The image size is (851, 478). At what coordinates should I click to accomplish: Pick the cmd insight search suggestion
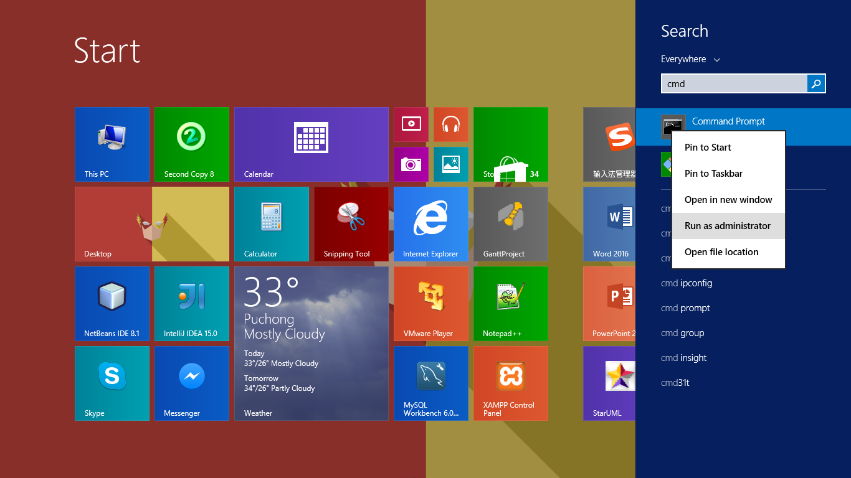pos(683,358)
